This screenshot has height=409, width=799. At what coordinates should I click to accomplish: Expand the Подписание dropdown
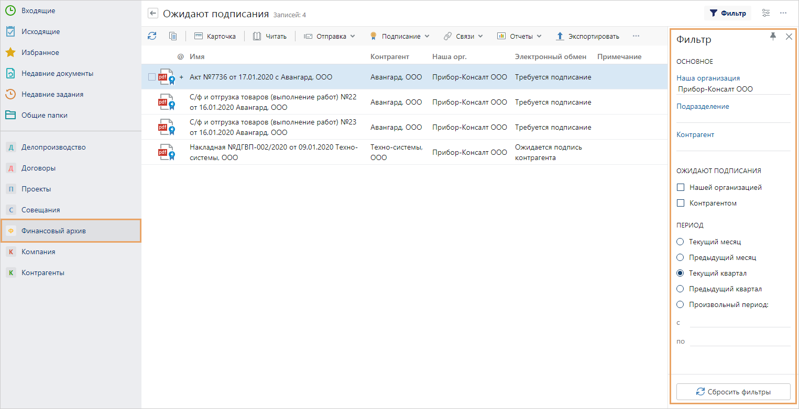tap(400, 36)
